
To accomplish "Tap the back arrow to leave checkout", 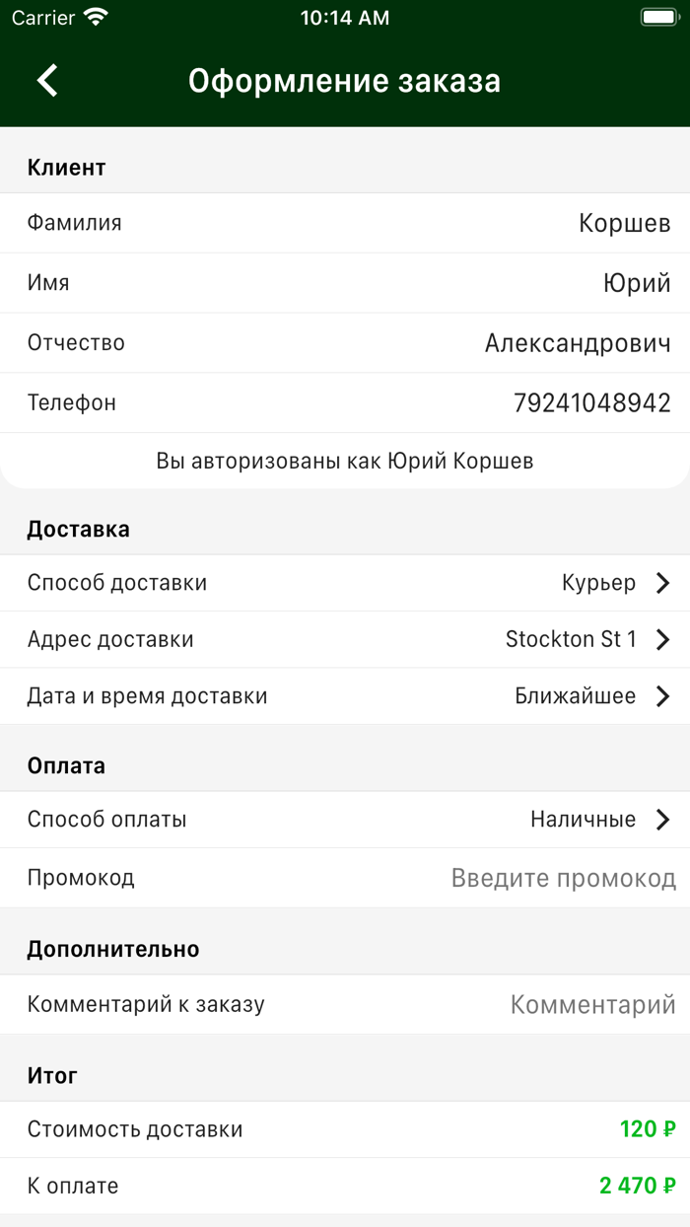I will click(44, 80).
